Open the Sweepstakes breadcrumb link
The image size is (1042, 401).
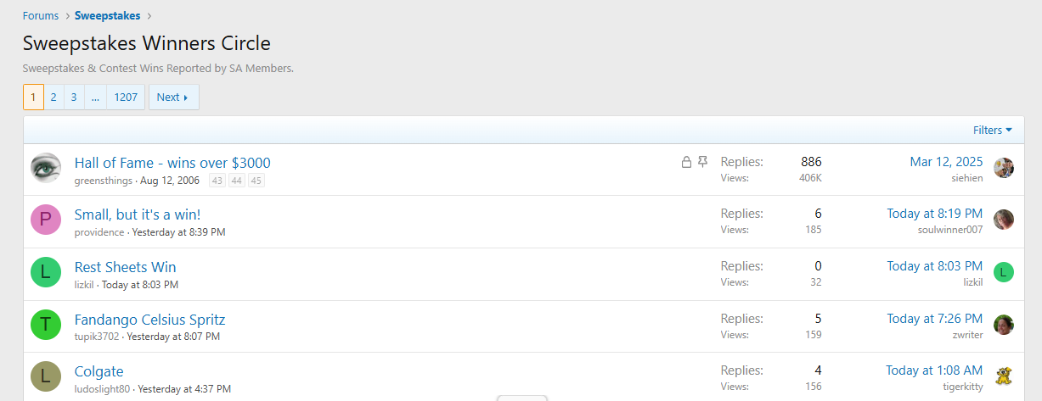(x=107, y=16)
